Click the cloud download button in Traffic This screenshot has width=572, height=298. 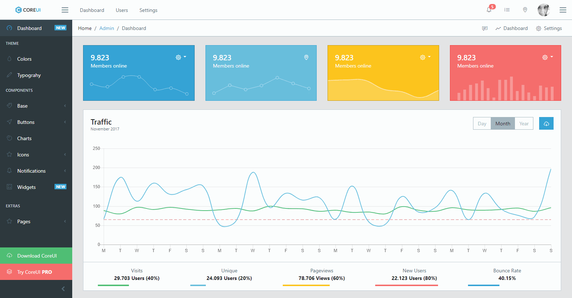tap(546, 124)
